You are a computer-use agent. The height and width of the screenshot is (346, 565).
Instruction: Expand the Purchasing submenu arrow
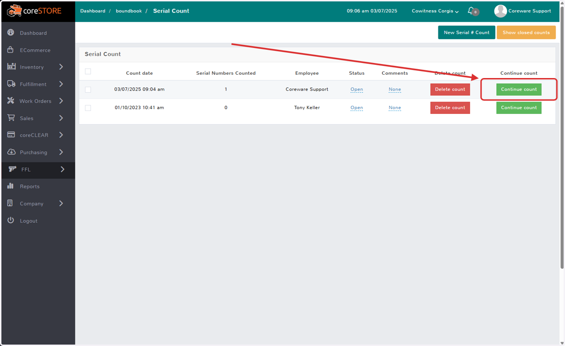(61, 152)
